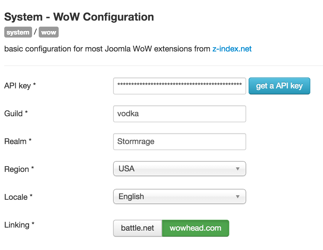Click the 'Realm *' label

(x=18, y=141)
